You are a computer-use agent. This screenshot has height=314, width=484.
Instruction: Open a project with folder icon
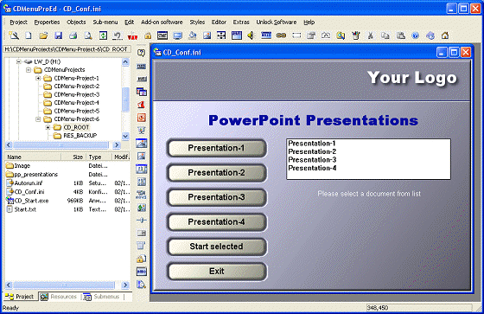pyautogui.click(x=43, y=35)
